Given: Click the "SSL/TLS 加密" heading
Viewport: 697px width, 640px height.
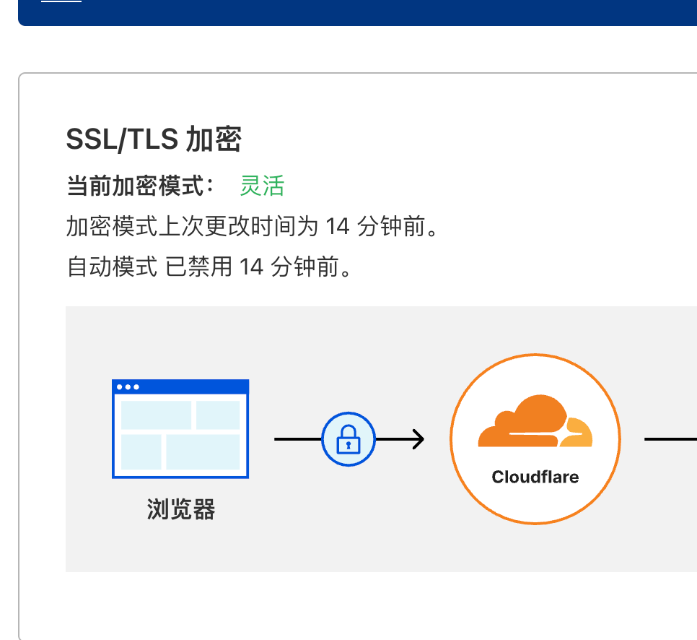Looking at the screenshot, I should pos(154,139).
